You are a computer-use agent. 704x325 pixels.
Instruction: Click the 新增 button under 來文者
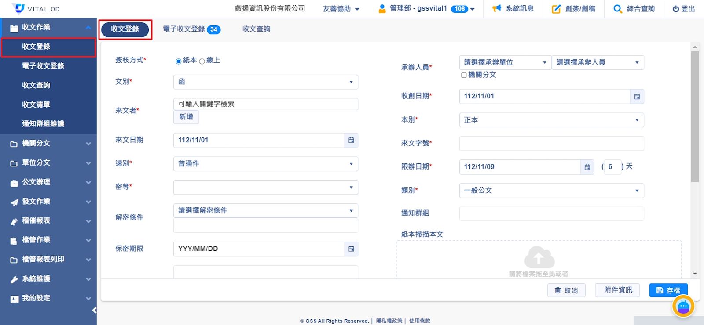pos(186,117)
